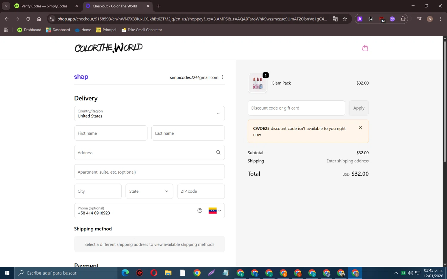Open the media control icon in toolbar
Screen dimensions: 447x279
click(419, 19)
